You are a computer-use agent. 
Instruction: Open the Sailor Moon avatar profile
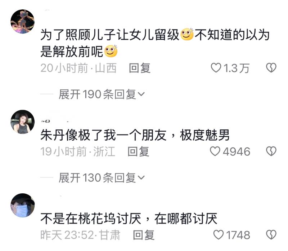pos(22,22)
